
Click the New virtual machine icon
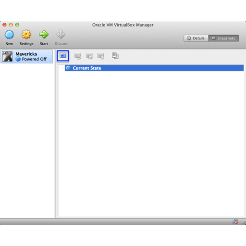(x=9, y=35)
